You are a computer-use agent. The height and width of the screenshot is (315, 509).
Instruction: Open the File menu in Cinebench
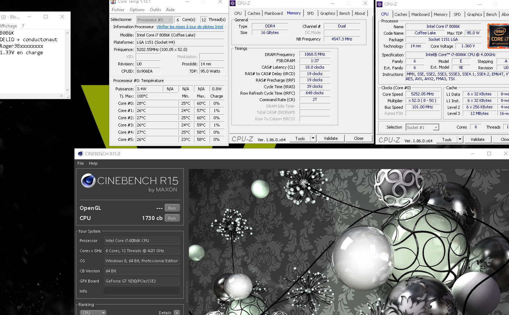click(80, 163)
